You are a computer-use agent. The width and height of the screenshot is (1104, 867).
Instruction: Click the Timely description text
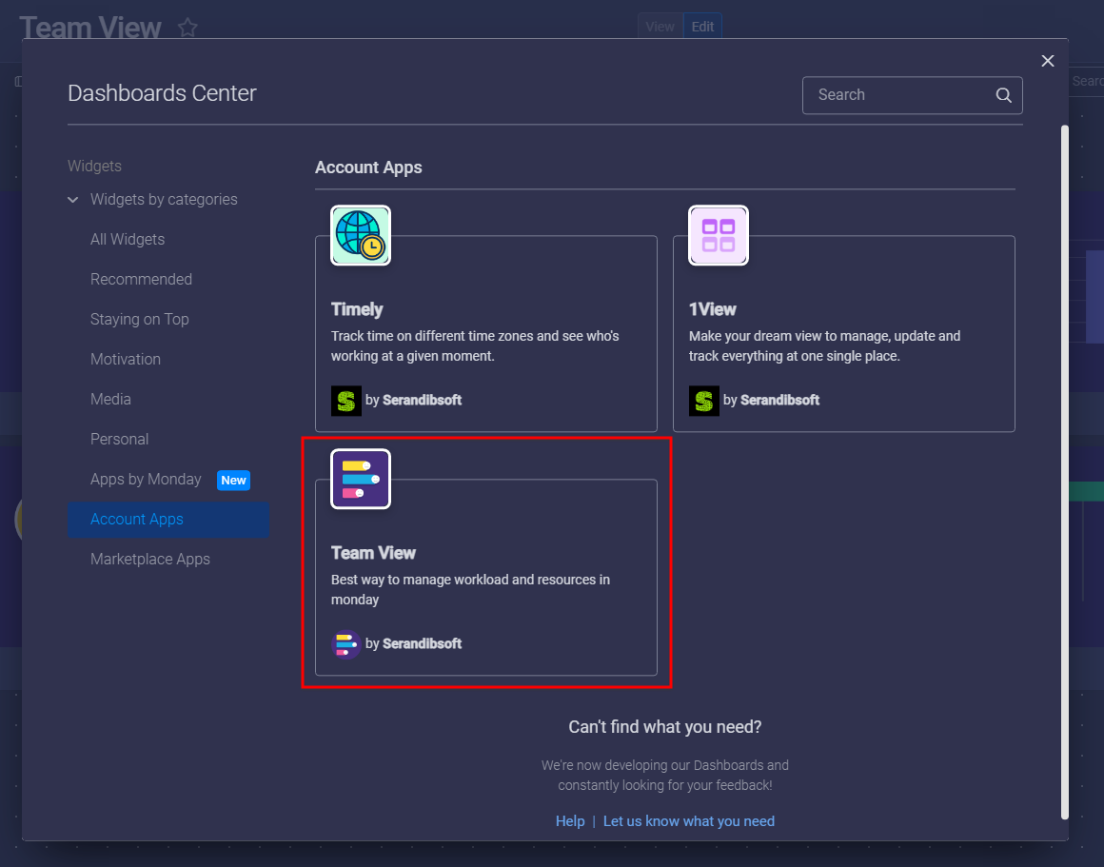pyautogui.click(x=475, y=346)
